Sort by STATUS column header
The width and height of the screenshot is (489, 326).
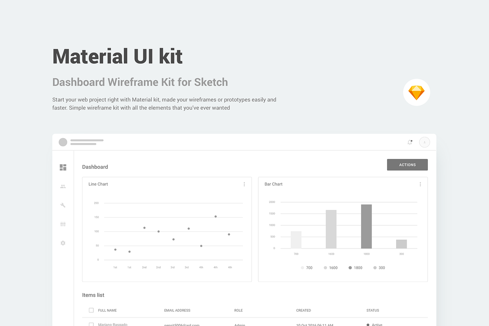[x=372, y=311]
